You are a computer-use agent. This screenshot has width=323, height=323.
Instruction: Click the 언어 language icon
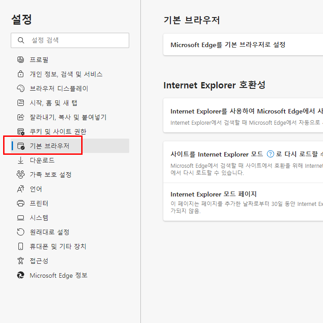21,189
